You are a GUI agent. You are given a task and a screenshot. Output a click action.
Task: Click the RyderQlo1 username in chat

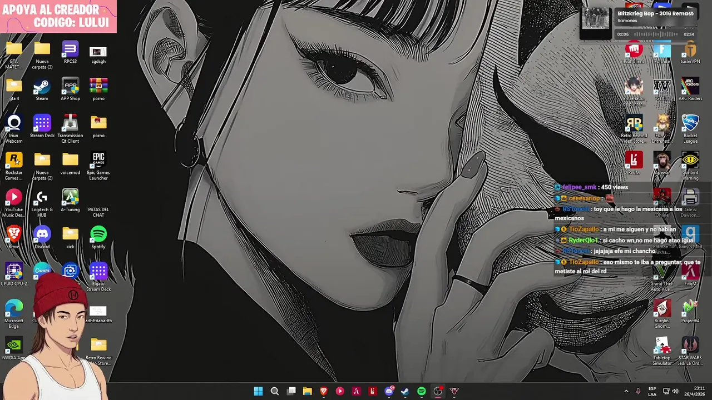point(583,240)
